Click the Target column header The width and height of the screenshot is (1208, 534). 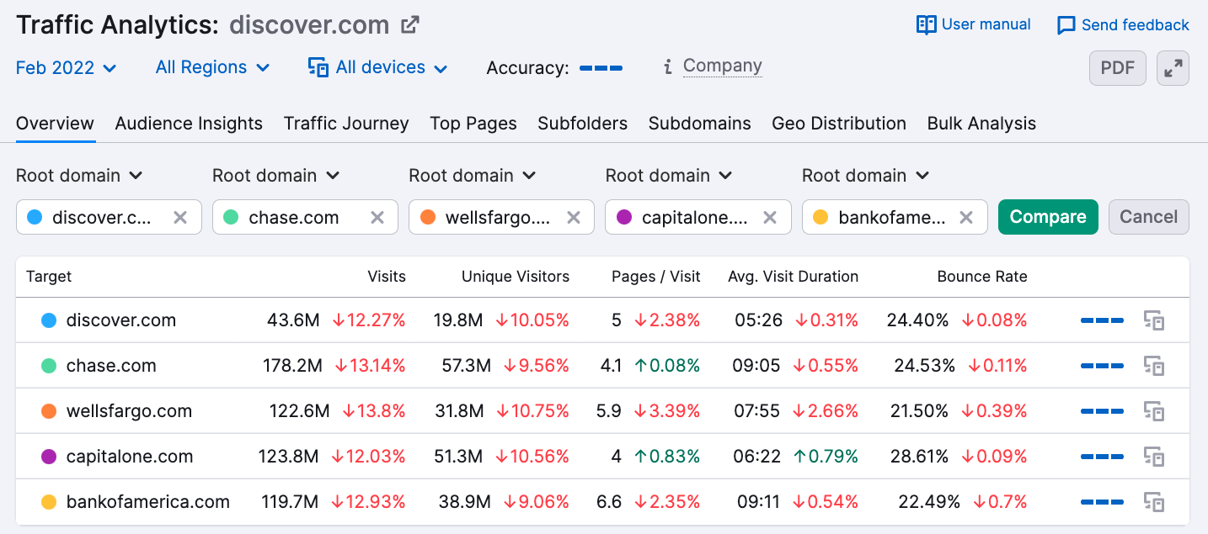tap(49, 277)
